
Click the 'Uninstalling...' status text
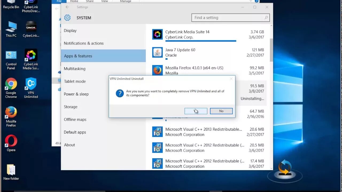point(252,98)
